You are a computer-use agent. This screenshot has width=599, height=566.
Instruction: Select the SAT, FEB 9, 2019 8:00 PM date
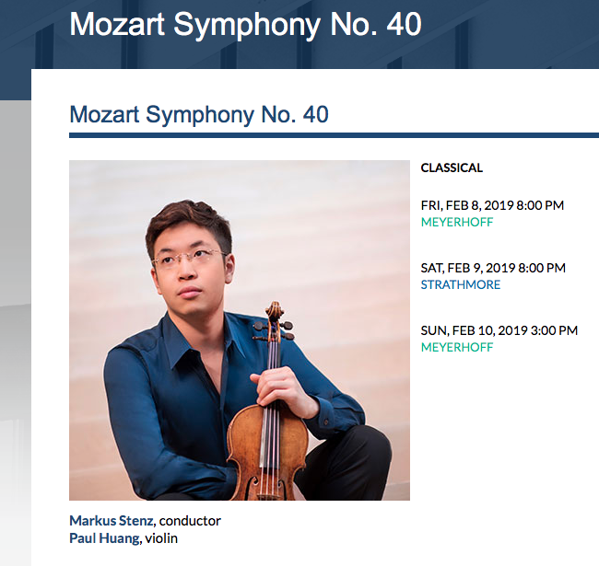(493, 268)
